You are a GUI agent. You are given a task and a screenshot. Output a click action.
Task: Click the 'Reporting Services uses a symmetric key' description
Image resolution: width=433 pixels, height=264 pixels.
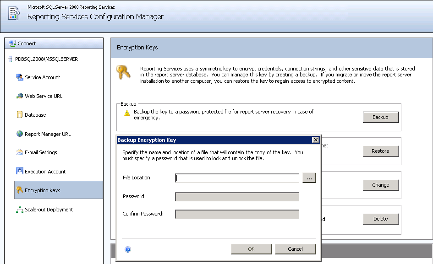[278, 75]
